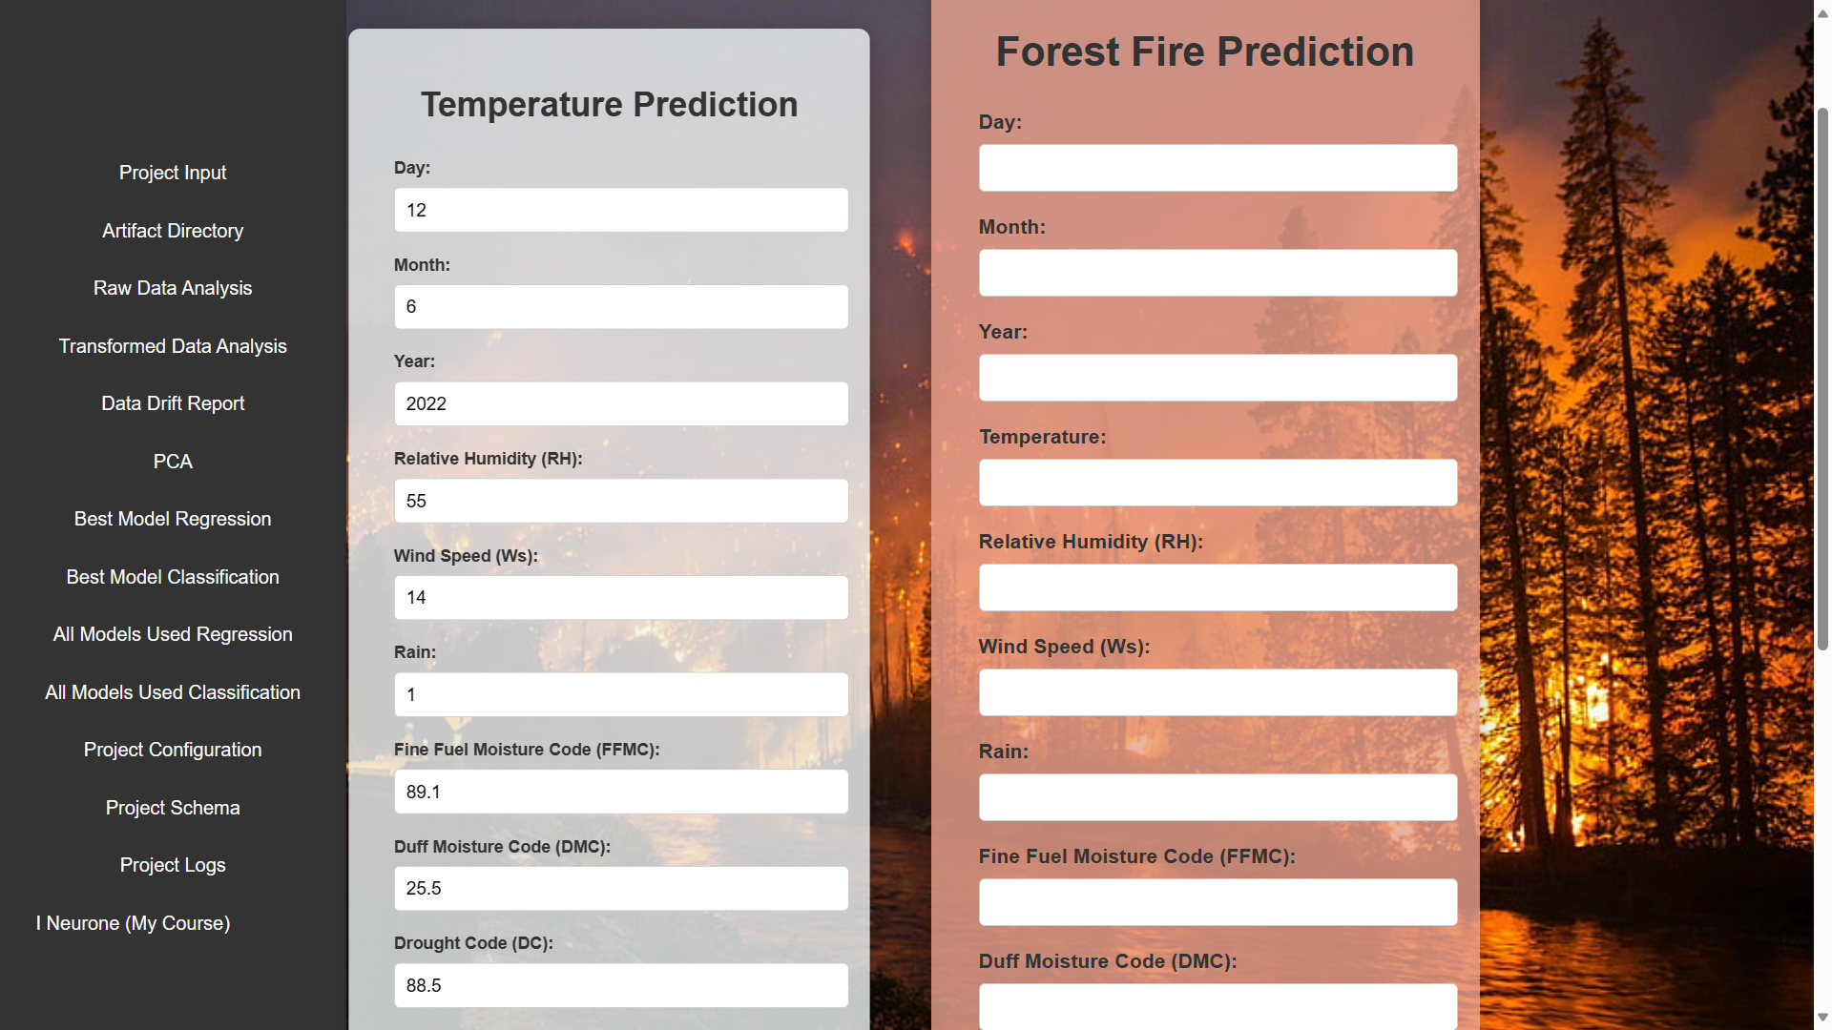
Task: Open the Project Input page
Action: click(172, 173)
